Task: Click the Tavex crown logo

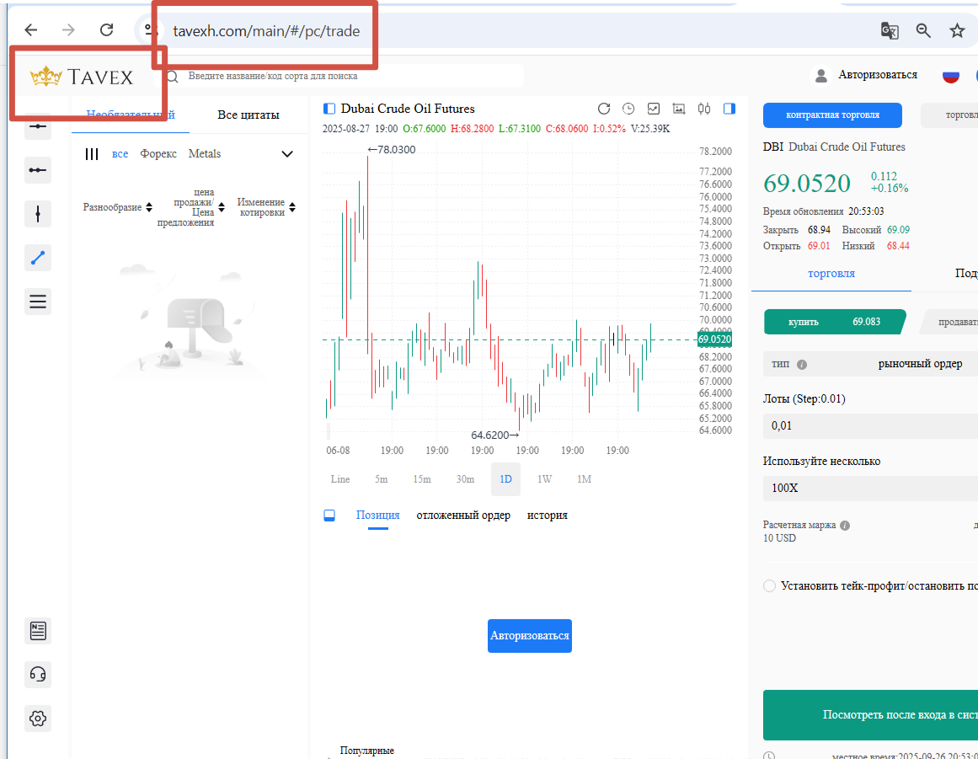Action: pyautogui.click(x=81, y=77)
